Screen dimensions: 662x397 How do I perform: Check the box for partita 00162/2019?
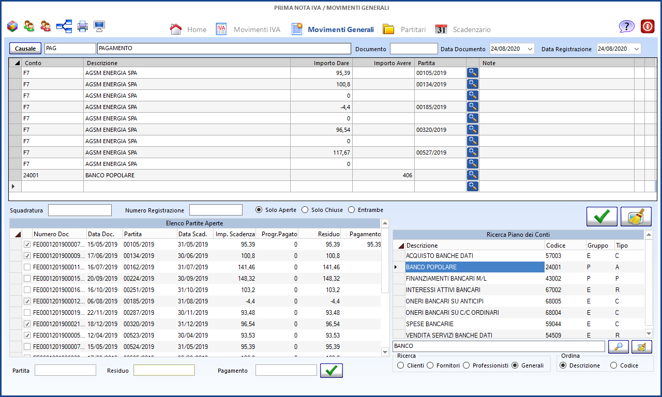click(x=27, y=267)
